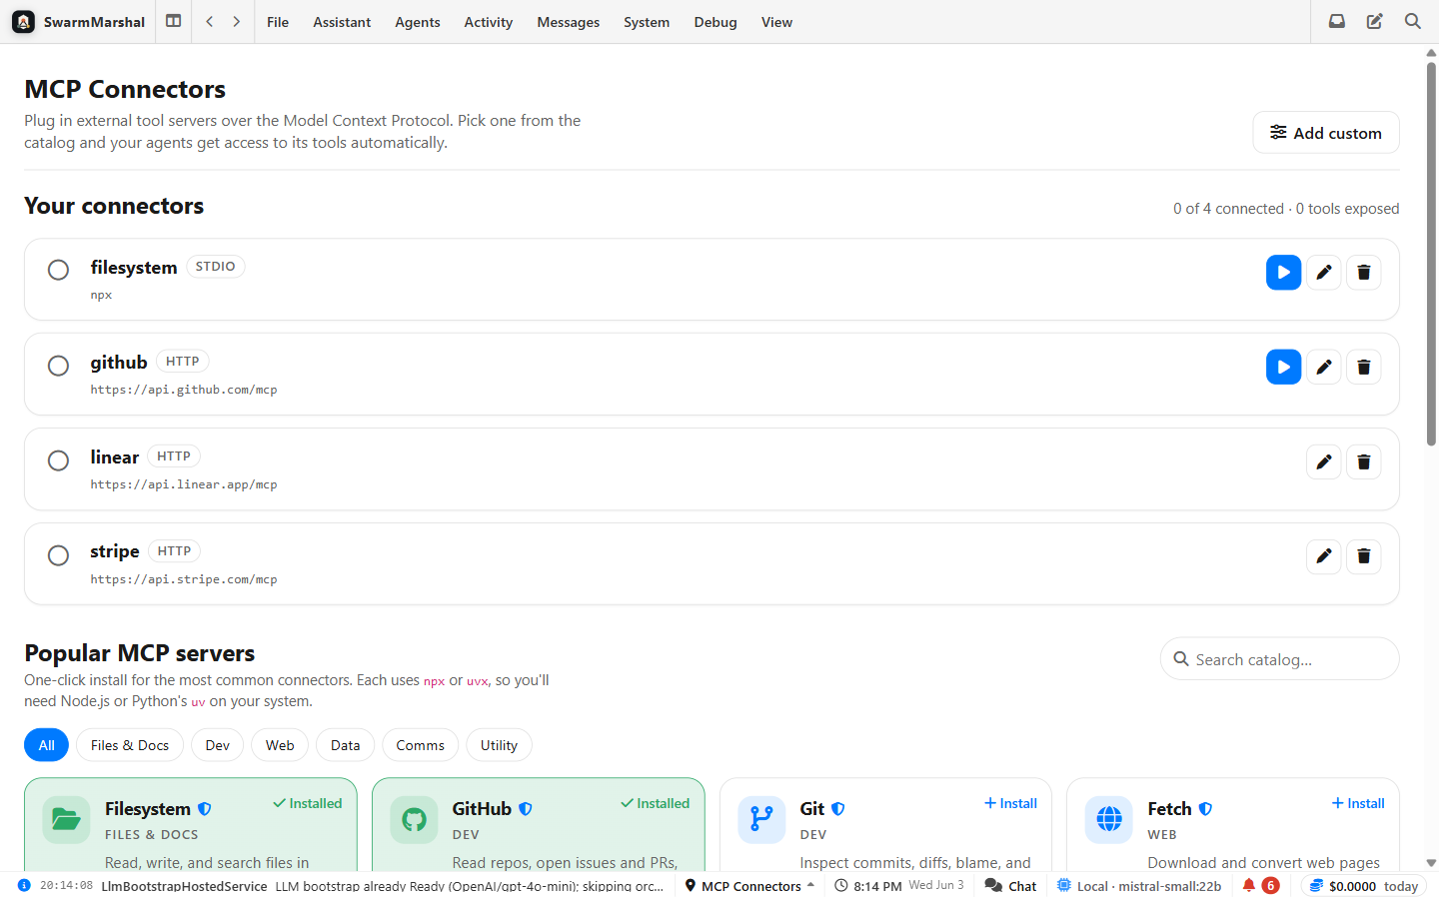Edit the github connector
The width and height of the screenshot is (1439, 899).
pyautogui.click(x=1324, y=368)
